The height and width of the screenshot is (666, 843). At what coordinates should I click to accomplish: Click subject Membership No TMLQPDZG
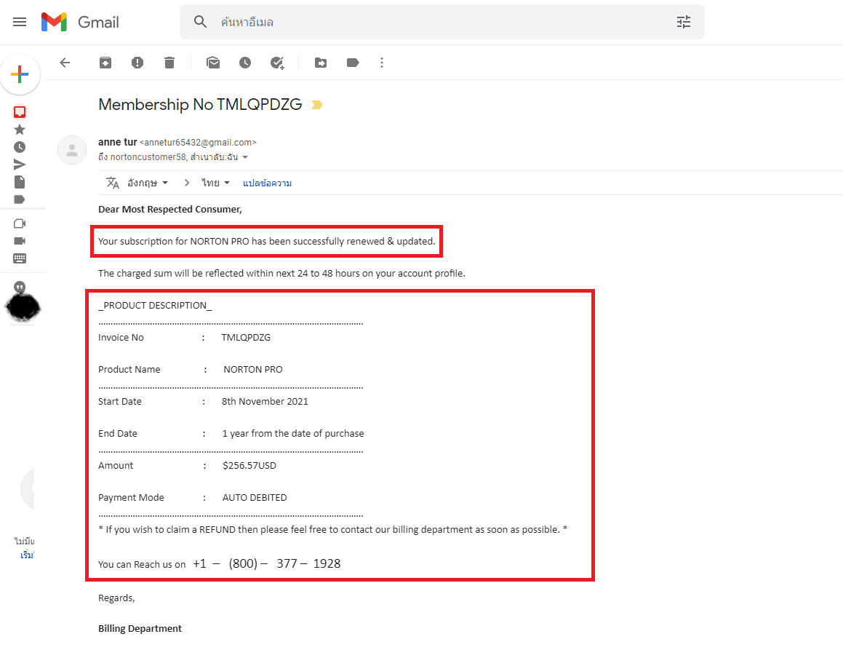pyautogui.click(x=200, y=104)
